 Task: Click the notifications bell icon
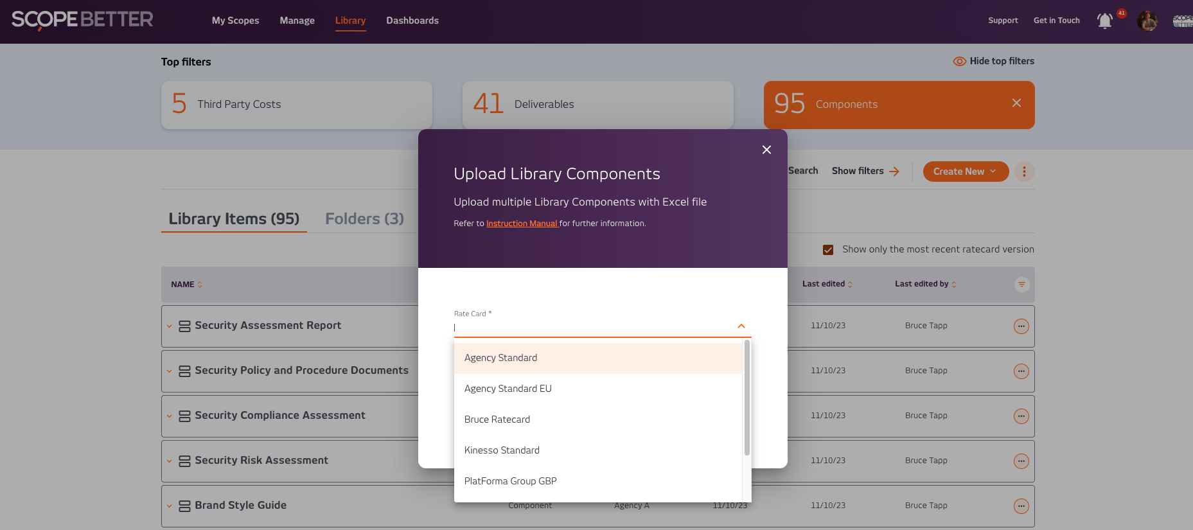(1104, 21)
